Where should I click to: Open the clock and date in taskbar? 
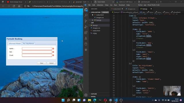tap(175, 100)
